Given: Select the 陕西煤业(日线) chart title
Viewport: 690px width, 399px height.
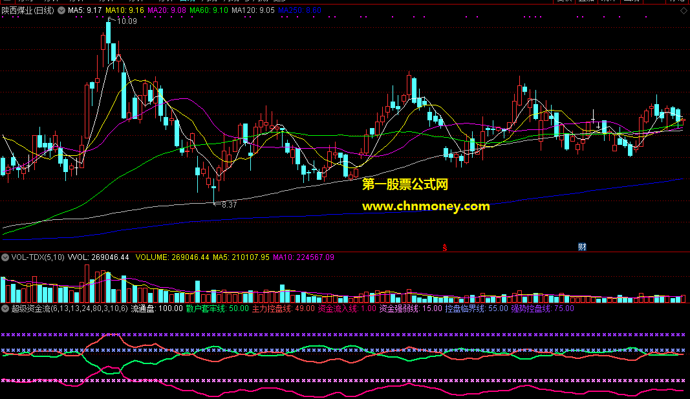Looking at the screenshot, I should click(28, 10).
